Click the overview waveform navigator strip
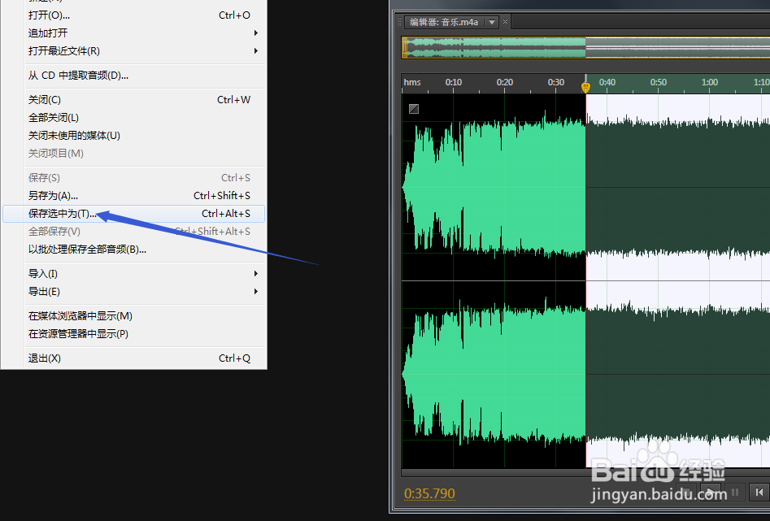This screenshot has height=521, width=770. click(x=585, y=48)
